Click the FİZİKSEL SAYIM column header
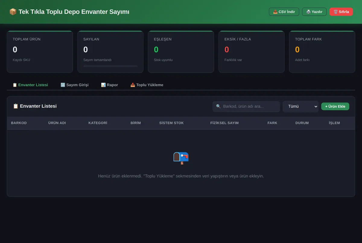362x243 pixels. (224, 123)
